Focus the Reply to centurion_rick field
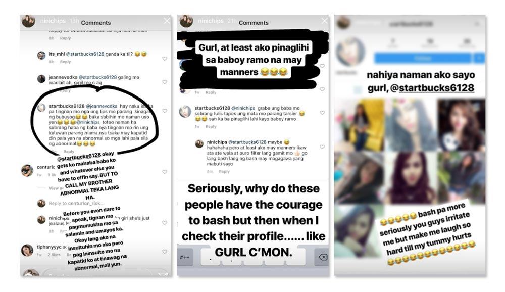The width and height of the screenshot is (505, 292). pos(77,204)
